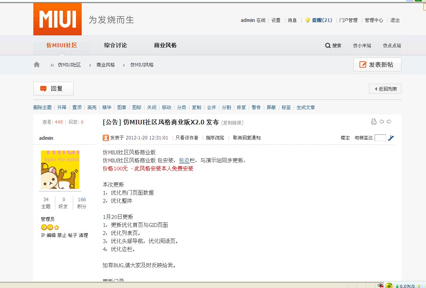Image resolution: width=426 pixels, height=288 pixels.
Task: Go to previous thread arrow icon
Action: pos(382,122)
